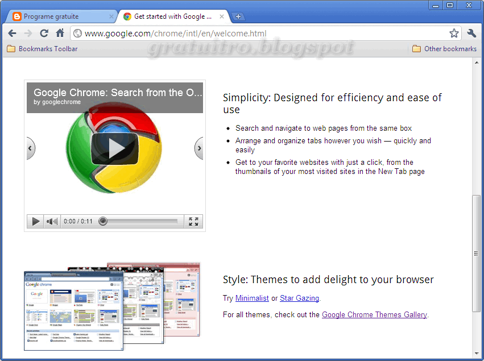Viewport: 484px width, 361px height.
Task: Open the wrench settings menu
Action: pos(471,33)
